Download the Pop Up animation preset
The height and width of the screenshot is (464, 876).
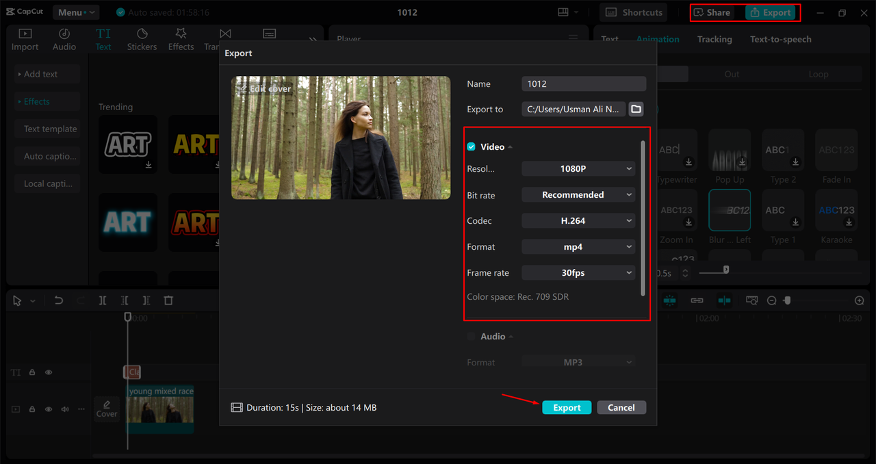pyautogui.click(x=743, y=162)
